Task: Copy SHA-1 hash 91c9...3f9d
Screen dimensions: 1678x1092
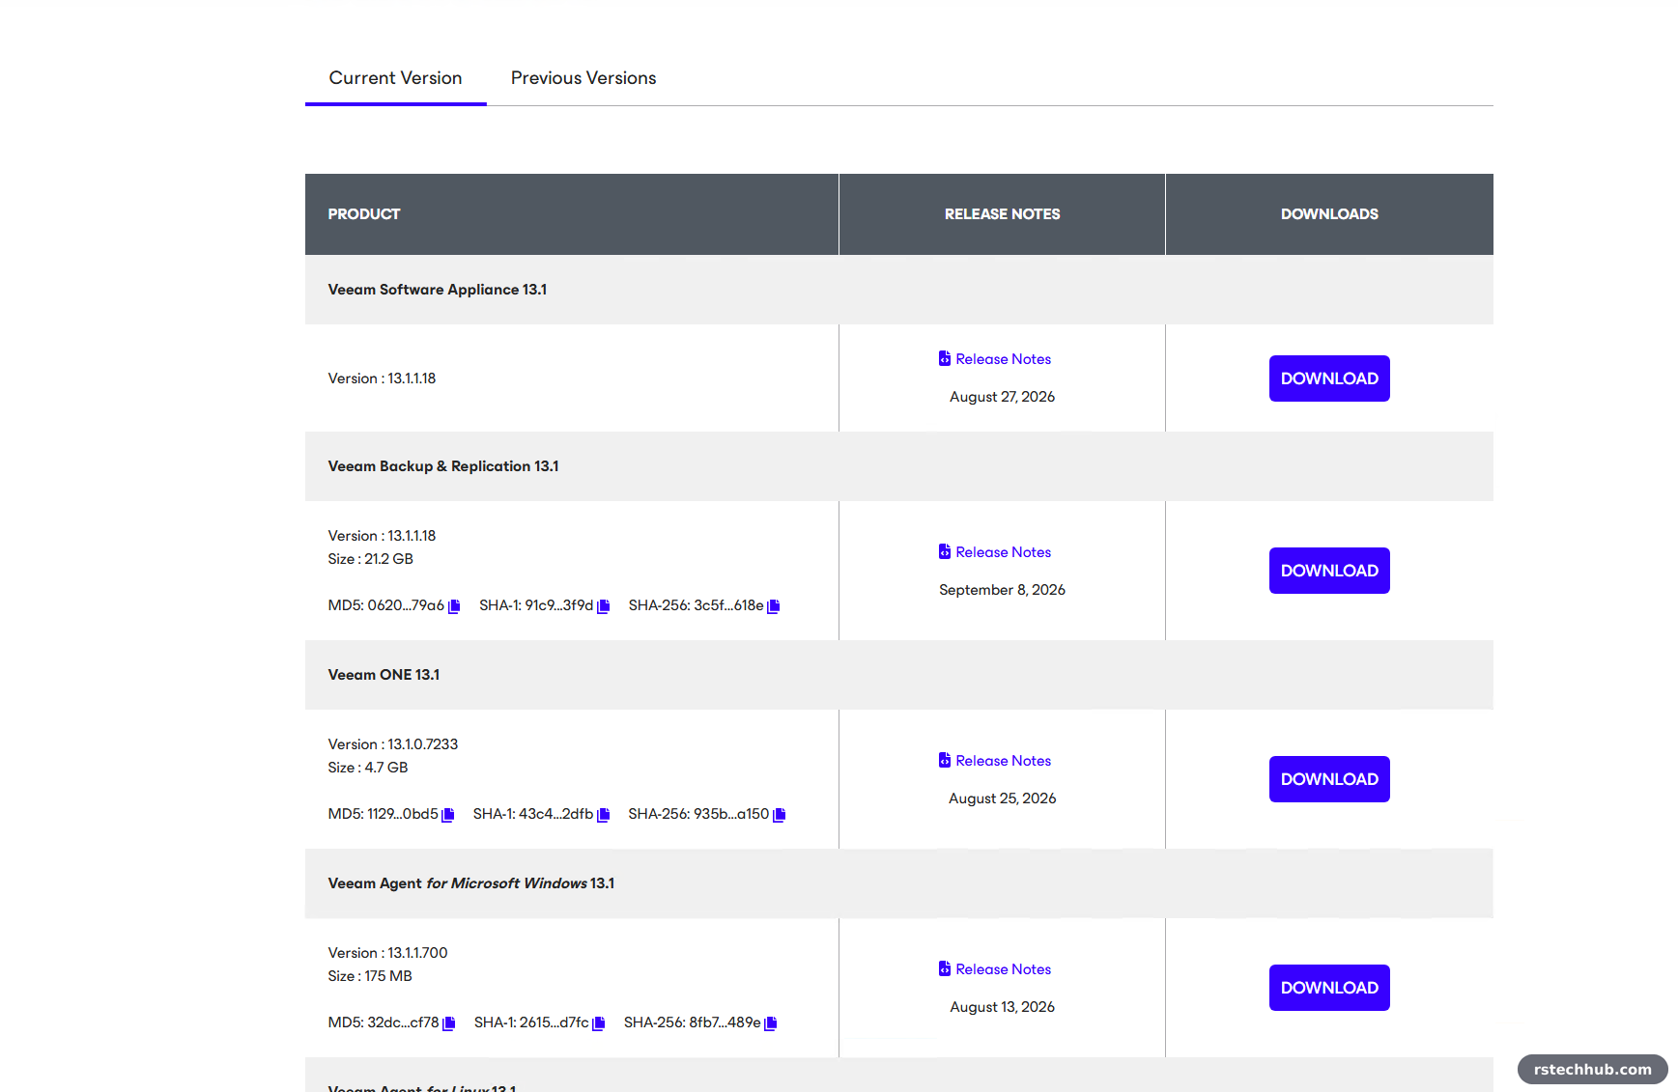Action: pos(604,606)
